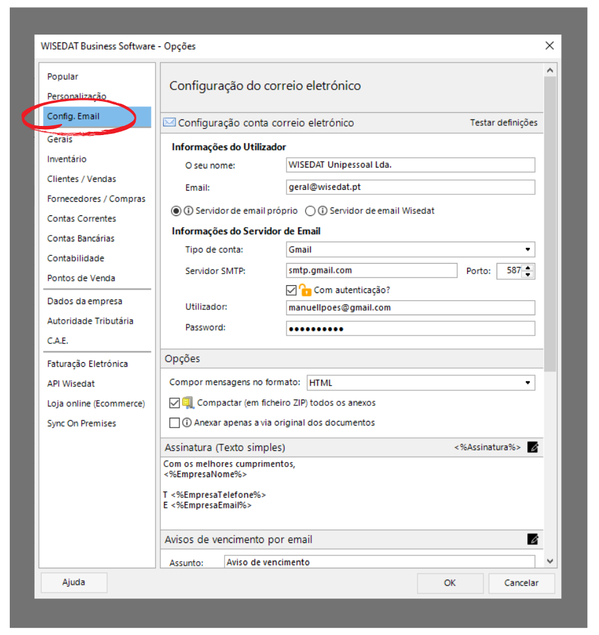Open the Popular options section
This screenshot has width=599, height=635.
63,76
